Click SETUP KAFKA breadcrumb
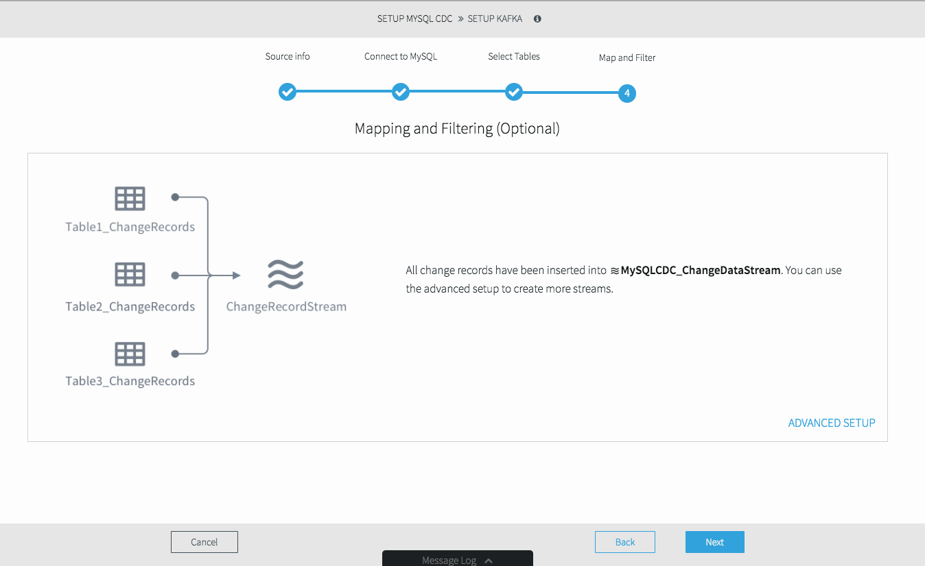925x566 pixels. pos(495,19)
